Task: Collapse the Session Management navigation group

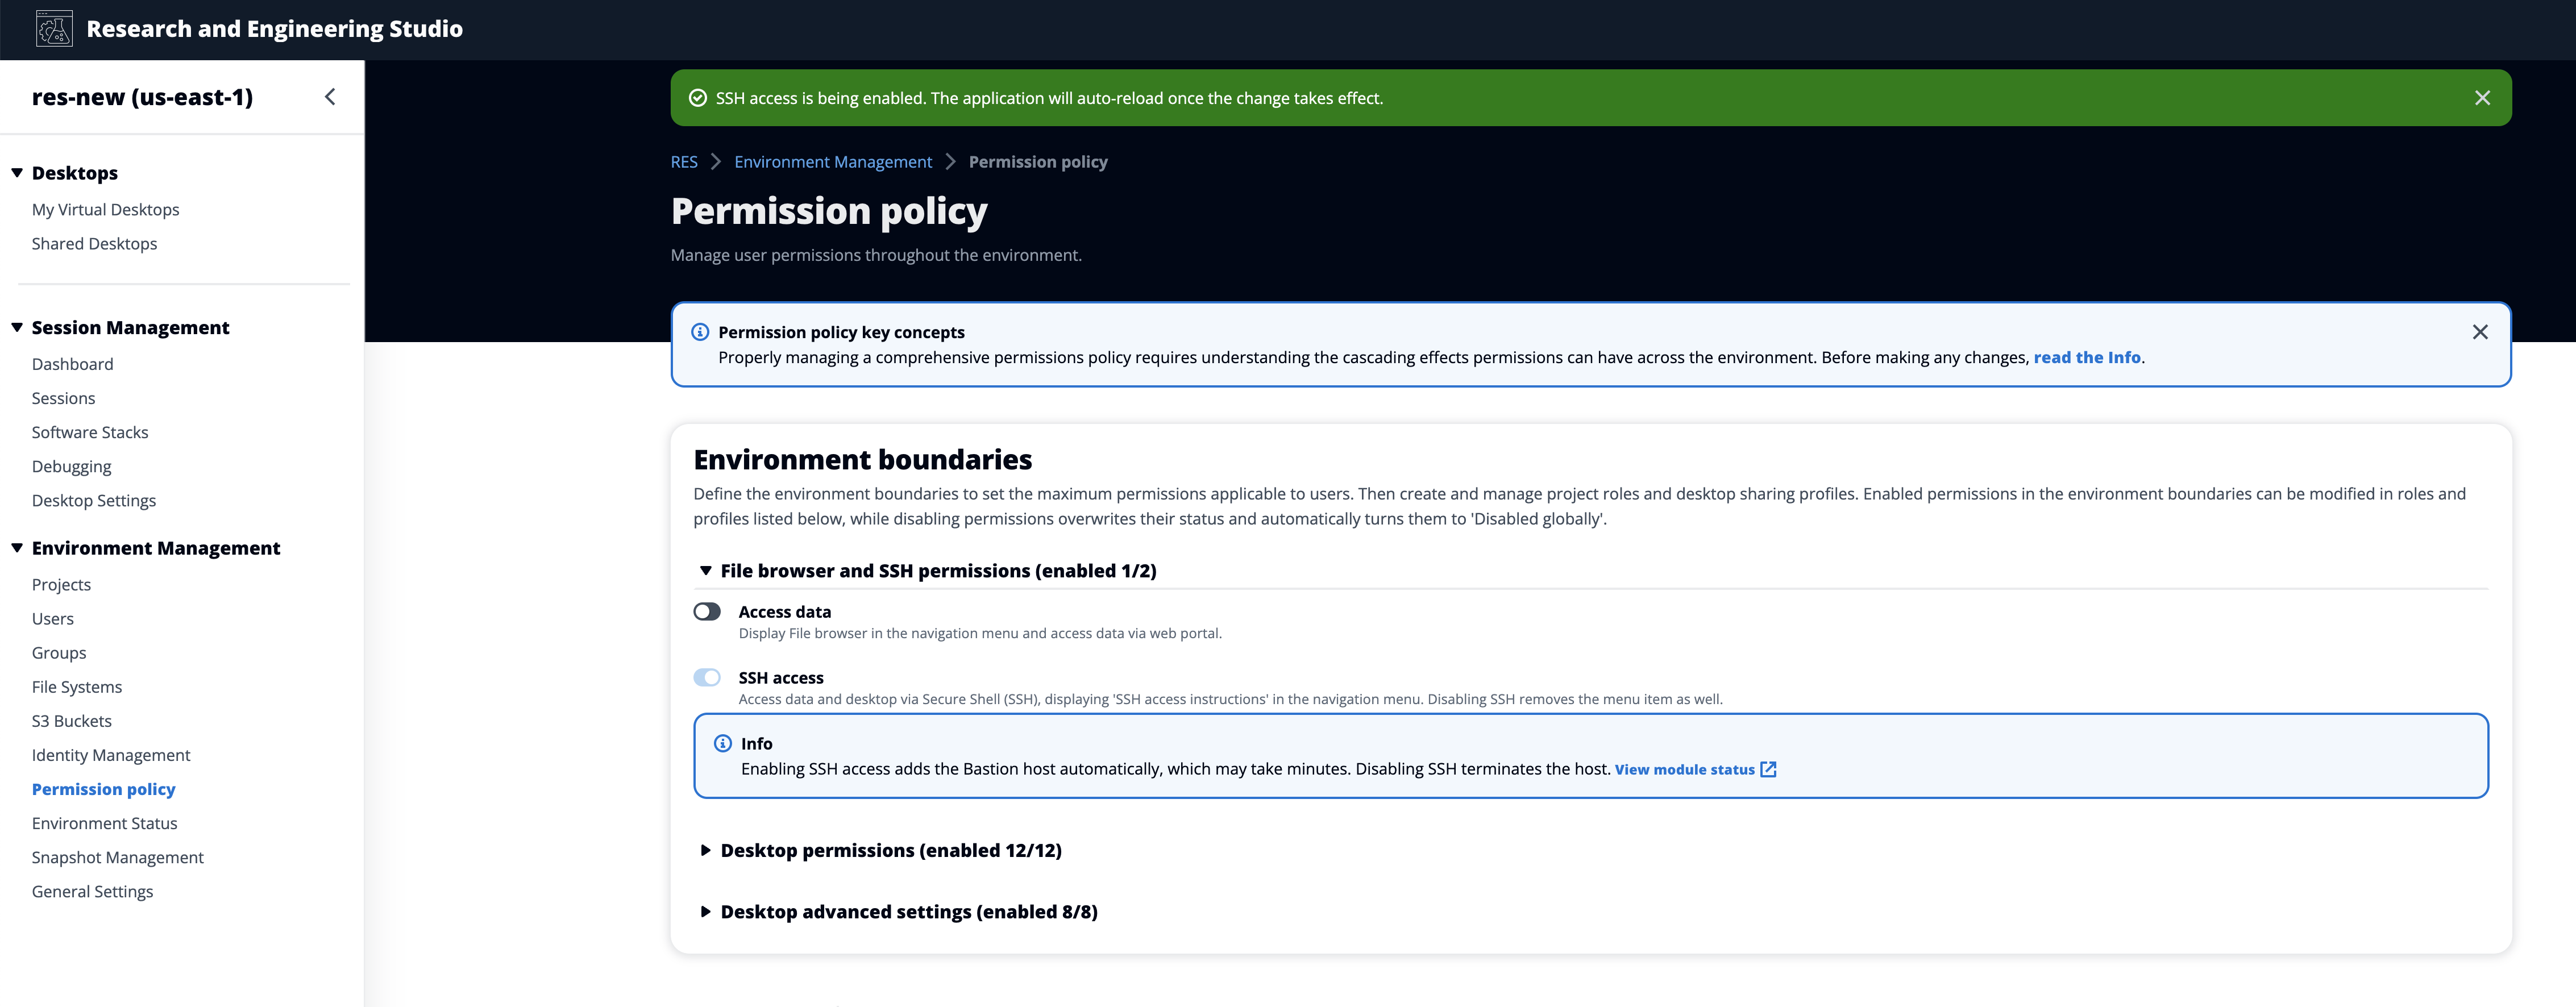Action: coord(17,328)
